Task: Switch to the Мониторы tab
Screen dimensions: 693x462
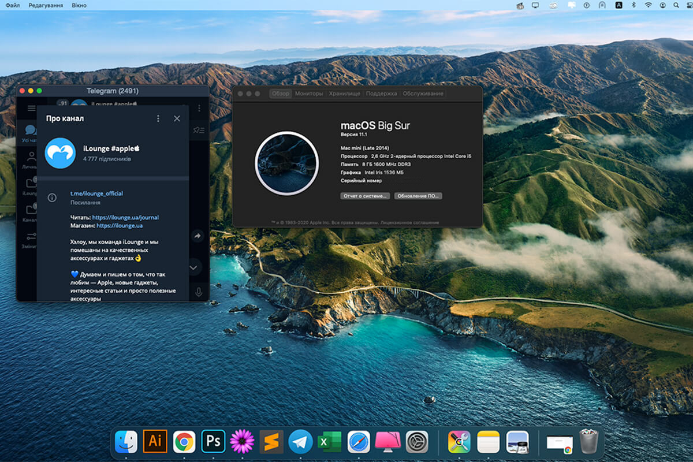Action: pyautogui.click(x=309, y=94)
